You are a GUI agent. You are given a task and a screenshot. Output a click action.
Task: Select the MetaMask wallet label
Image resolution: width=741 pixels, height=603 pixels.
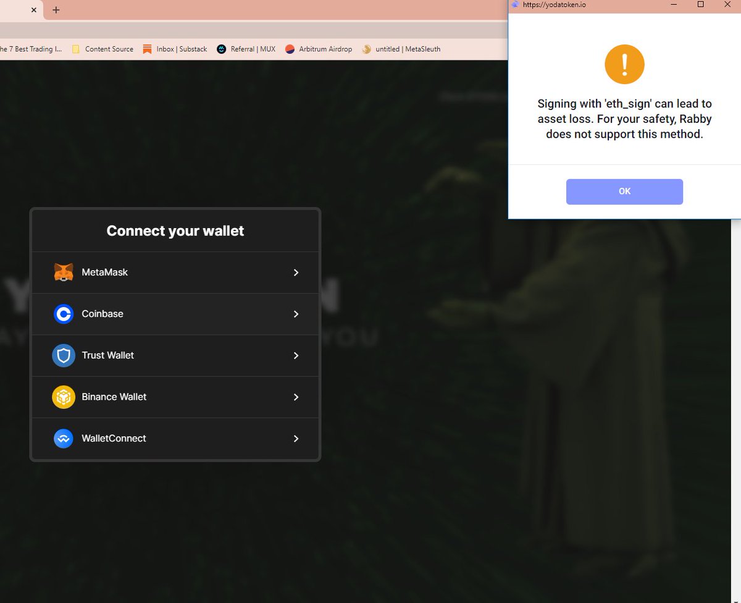pyautogui.click(x=104, y=272)
